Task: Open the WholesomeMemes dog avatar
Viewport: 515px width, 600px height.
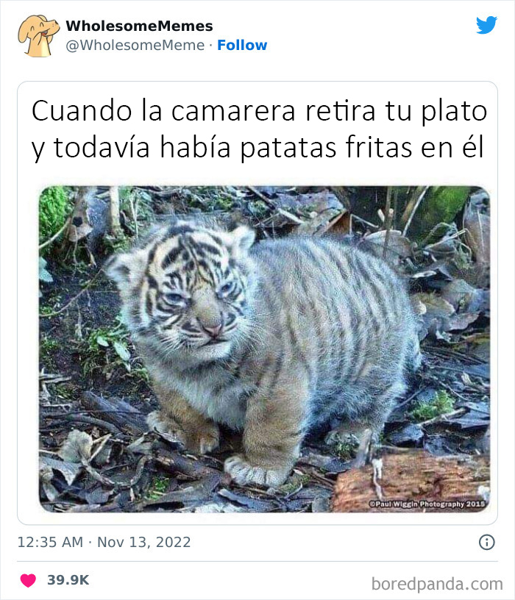Action: tap(39, 35)
